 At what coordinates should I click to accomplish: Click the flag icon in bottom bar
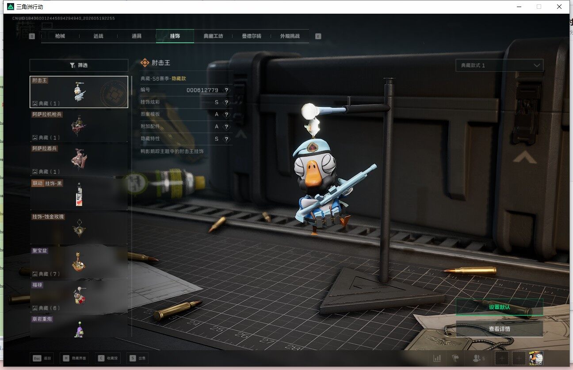tap(455, 359)
